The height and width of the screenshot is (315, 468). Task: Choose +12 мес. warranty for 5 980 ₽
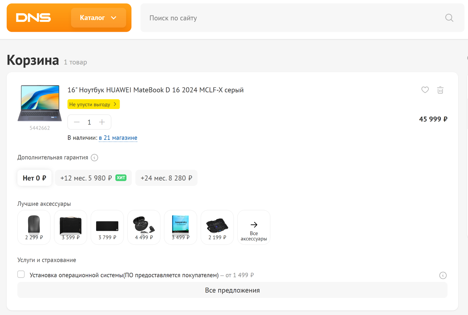point(93,178)
